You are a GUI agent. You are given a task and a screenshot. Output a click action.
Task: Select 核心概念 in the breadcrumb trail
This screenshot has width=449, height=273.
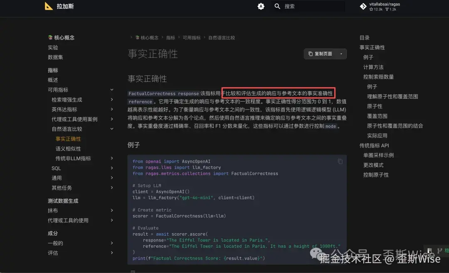(149, 37)
